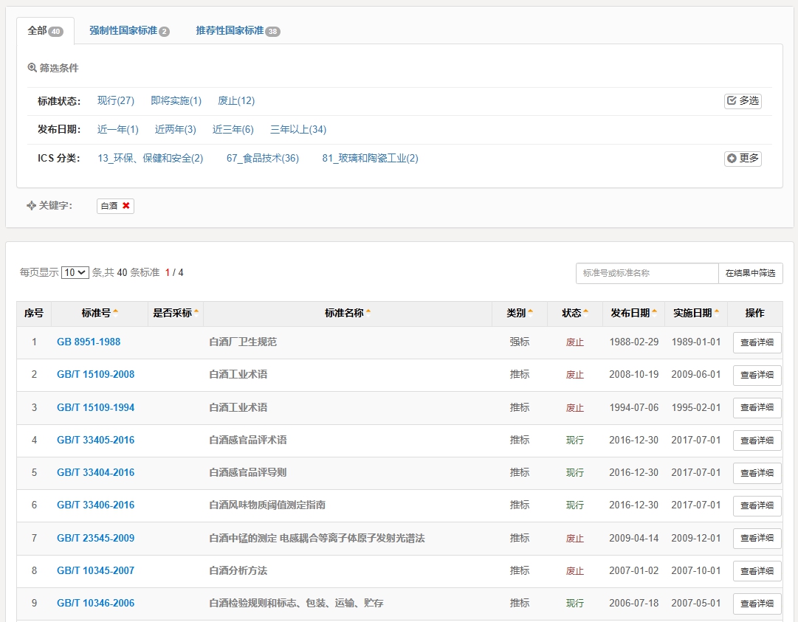Image resolution: width=798 pixels, height=622 pixels.
Task: Open standard GB/T 15109-1994
Action: pos(96,407)
